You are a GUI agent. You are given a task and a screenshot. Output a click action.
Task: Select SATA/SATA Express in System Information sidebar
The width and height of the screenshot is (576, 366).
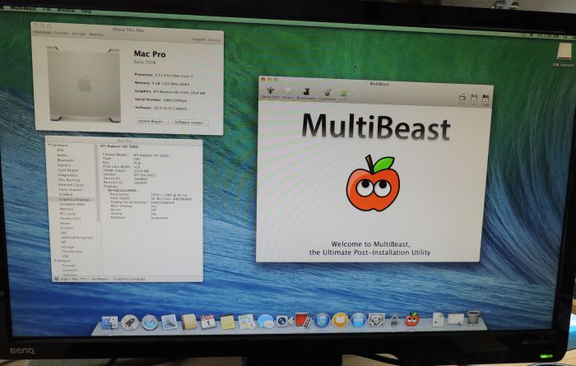coord(77,238)
